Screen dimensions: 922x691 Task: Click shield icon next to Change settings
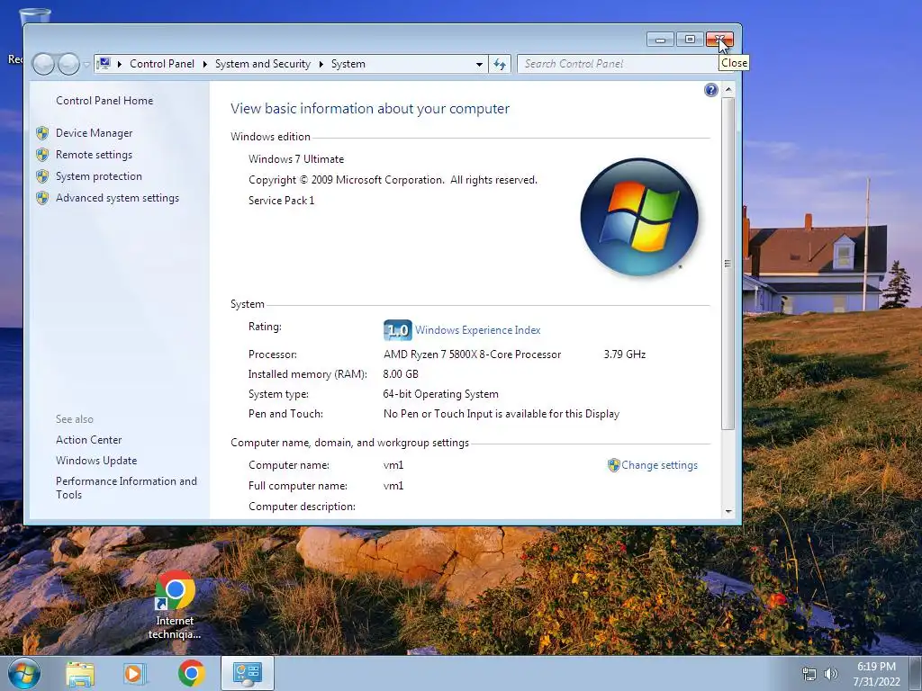coord(614,465)
